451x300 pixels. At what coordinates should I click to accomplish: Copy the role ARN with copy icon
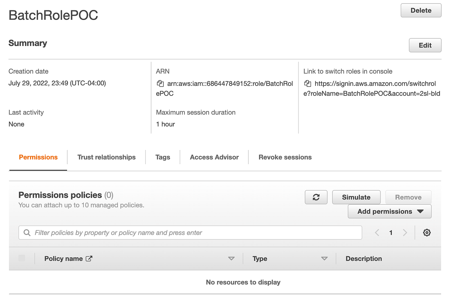[160, 84]
